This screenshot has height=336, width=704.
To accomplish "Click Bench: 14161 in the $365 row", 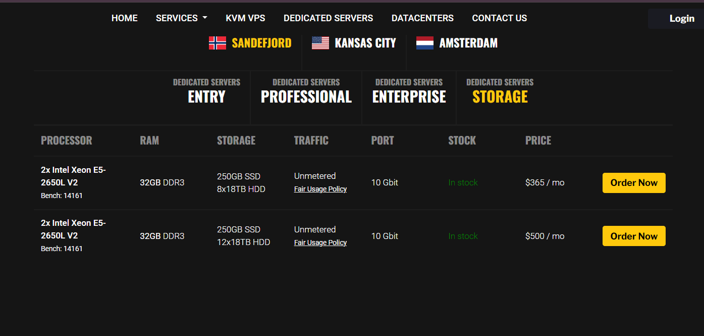I will tap(62, 196).
